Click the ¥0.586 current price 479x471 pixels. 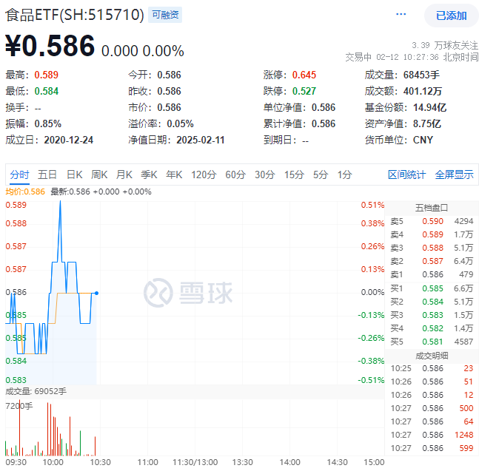coord(50,46)
